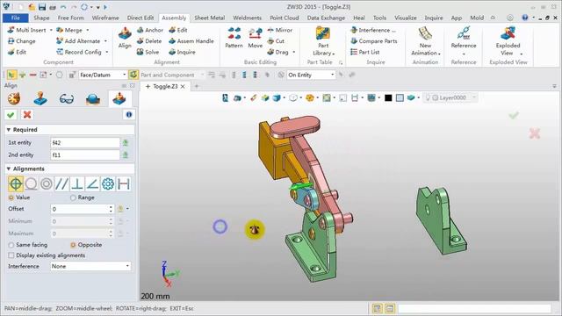Select the Anchor alignment tool
Screen dimensions: 562x316
click(150, 30)
